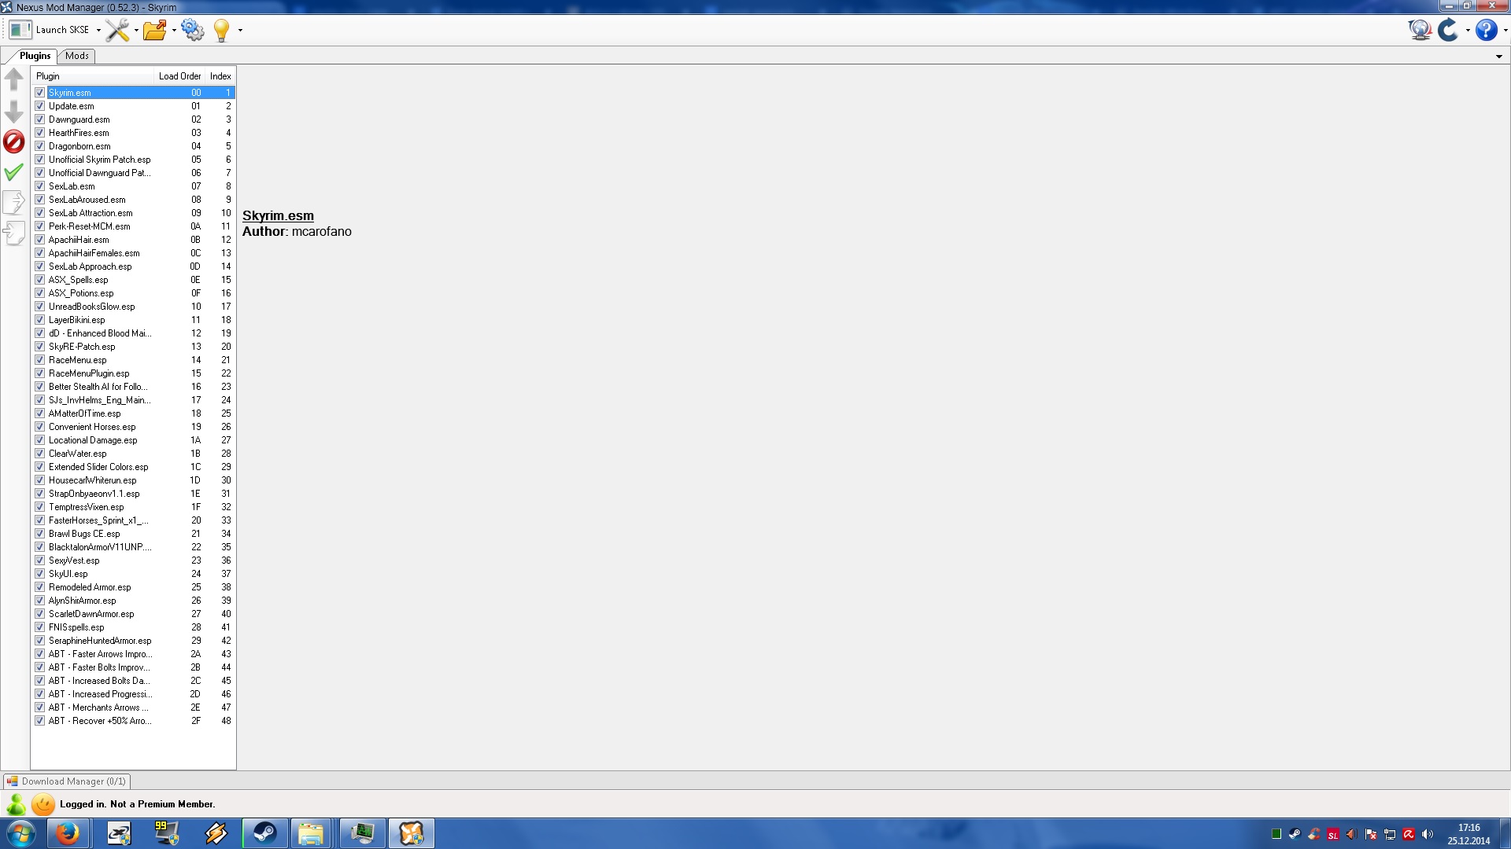1511x849 pixels.
Task: Select Dawnguard.esm in plugin list
Action: tap(79, 119)
